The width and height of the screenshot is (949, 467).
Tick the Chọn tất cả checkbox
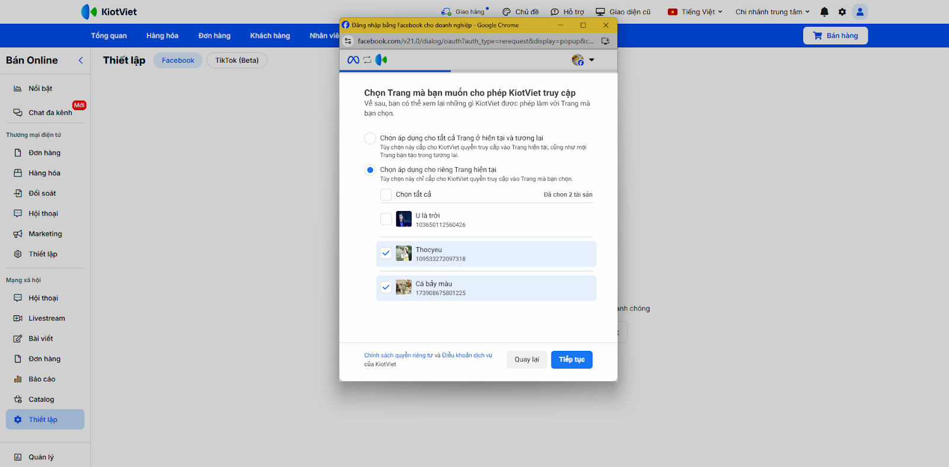(386, 194)
